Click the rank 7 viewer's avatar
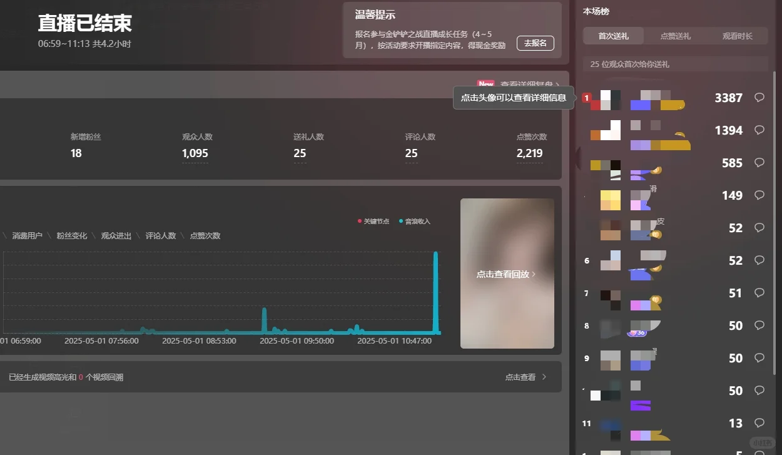 [x=611, y=300]
